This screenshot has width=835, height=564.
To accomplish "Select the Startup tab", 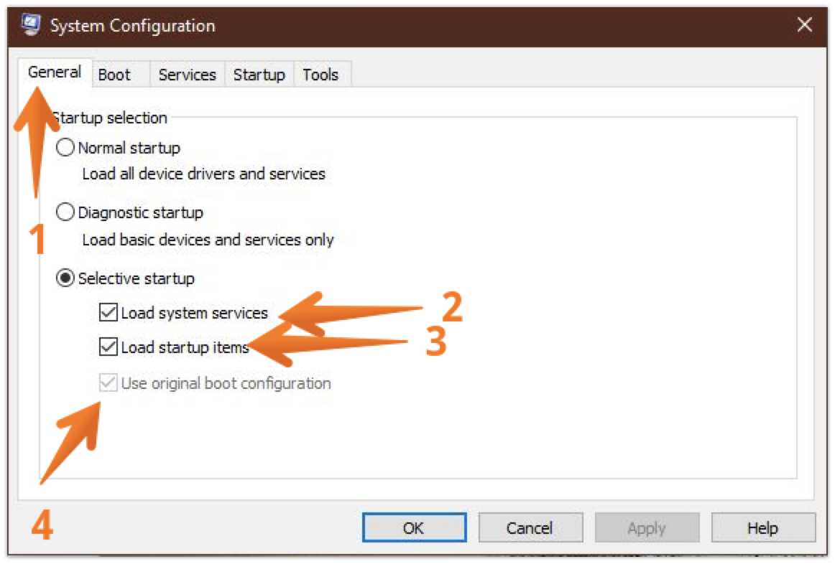I will [259, 75].
